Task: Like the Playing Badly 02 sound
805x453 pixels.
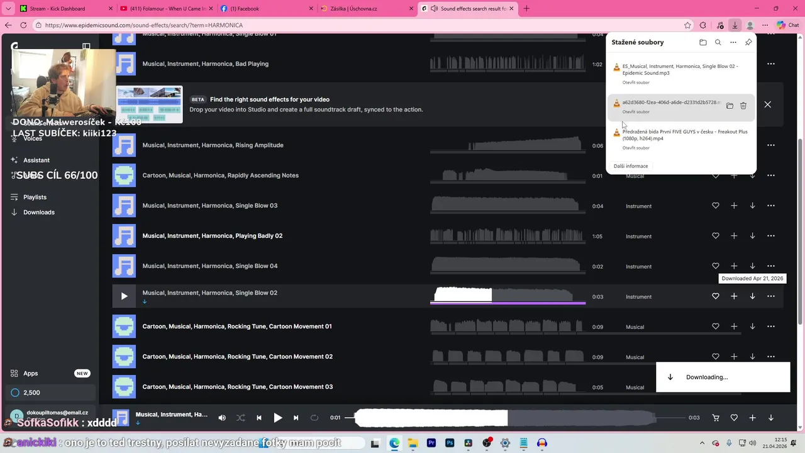Action: pyautogui.click(x=715, y=236)
